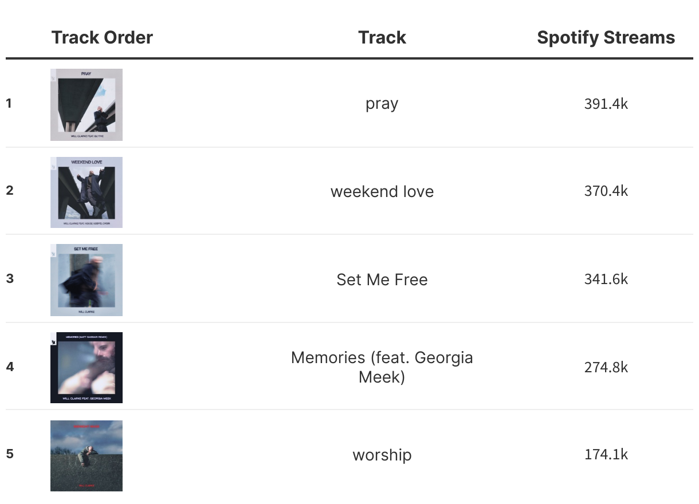The image size is (699, 504).
Task: Open the weekend love album artwork
Action: [87, 192]
